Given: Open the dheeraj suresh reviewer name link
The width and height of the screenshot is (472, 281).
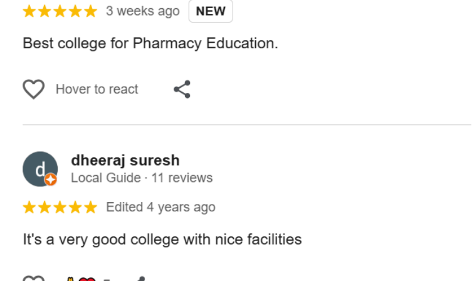Looking at the screenshot, I should (125, 160).
